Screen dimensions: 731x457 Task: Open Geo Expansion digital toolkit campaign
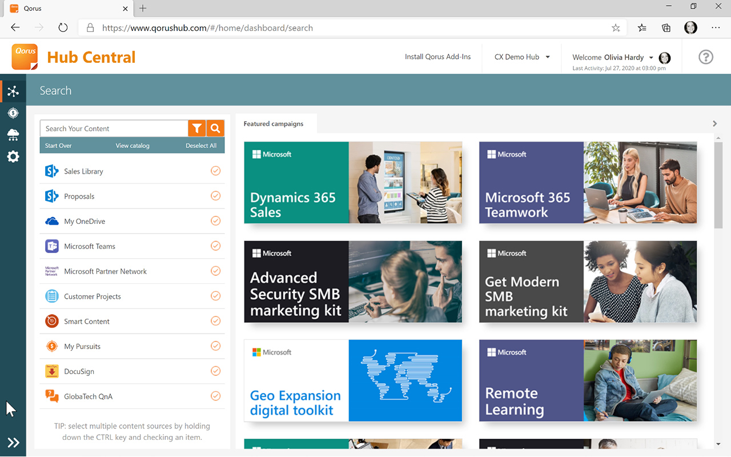(353, 380)
